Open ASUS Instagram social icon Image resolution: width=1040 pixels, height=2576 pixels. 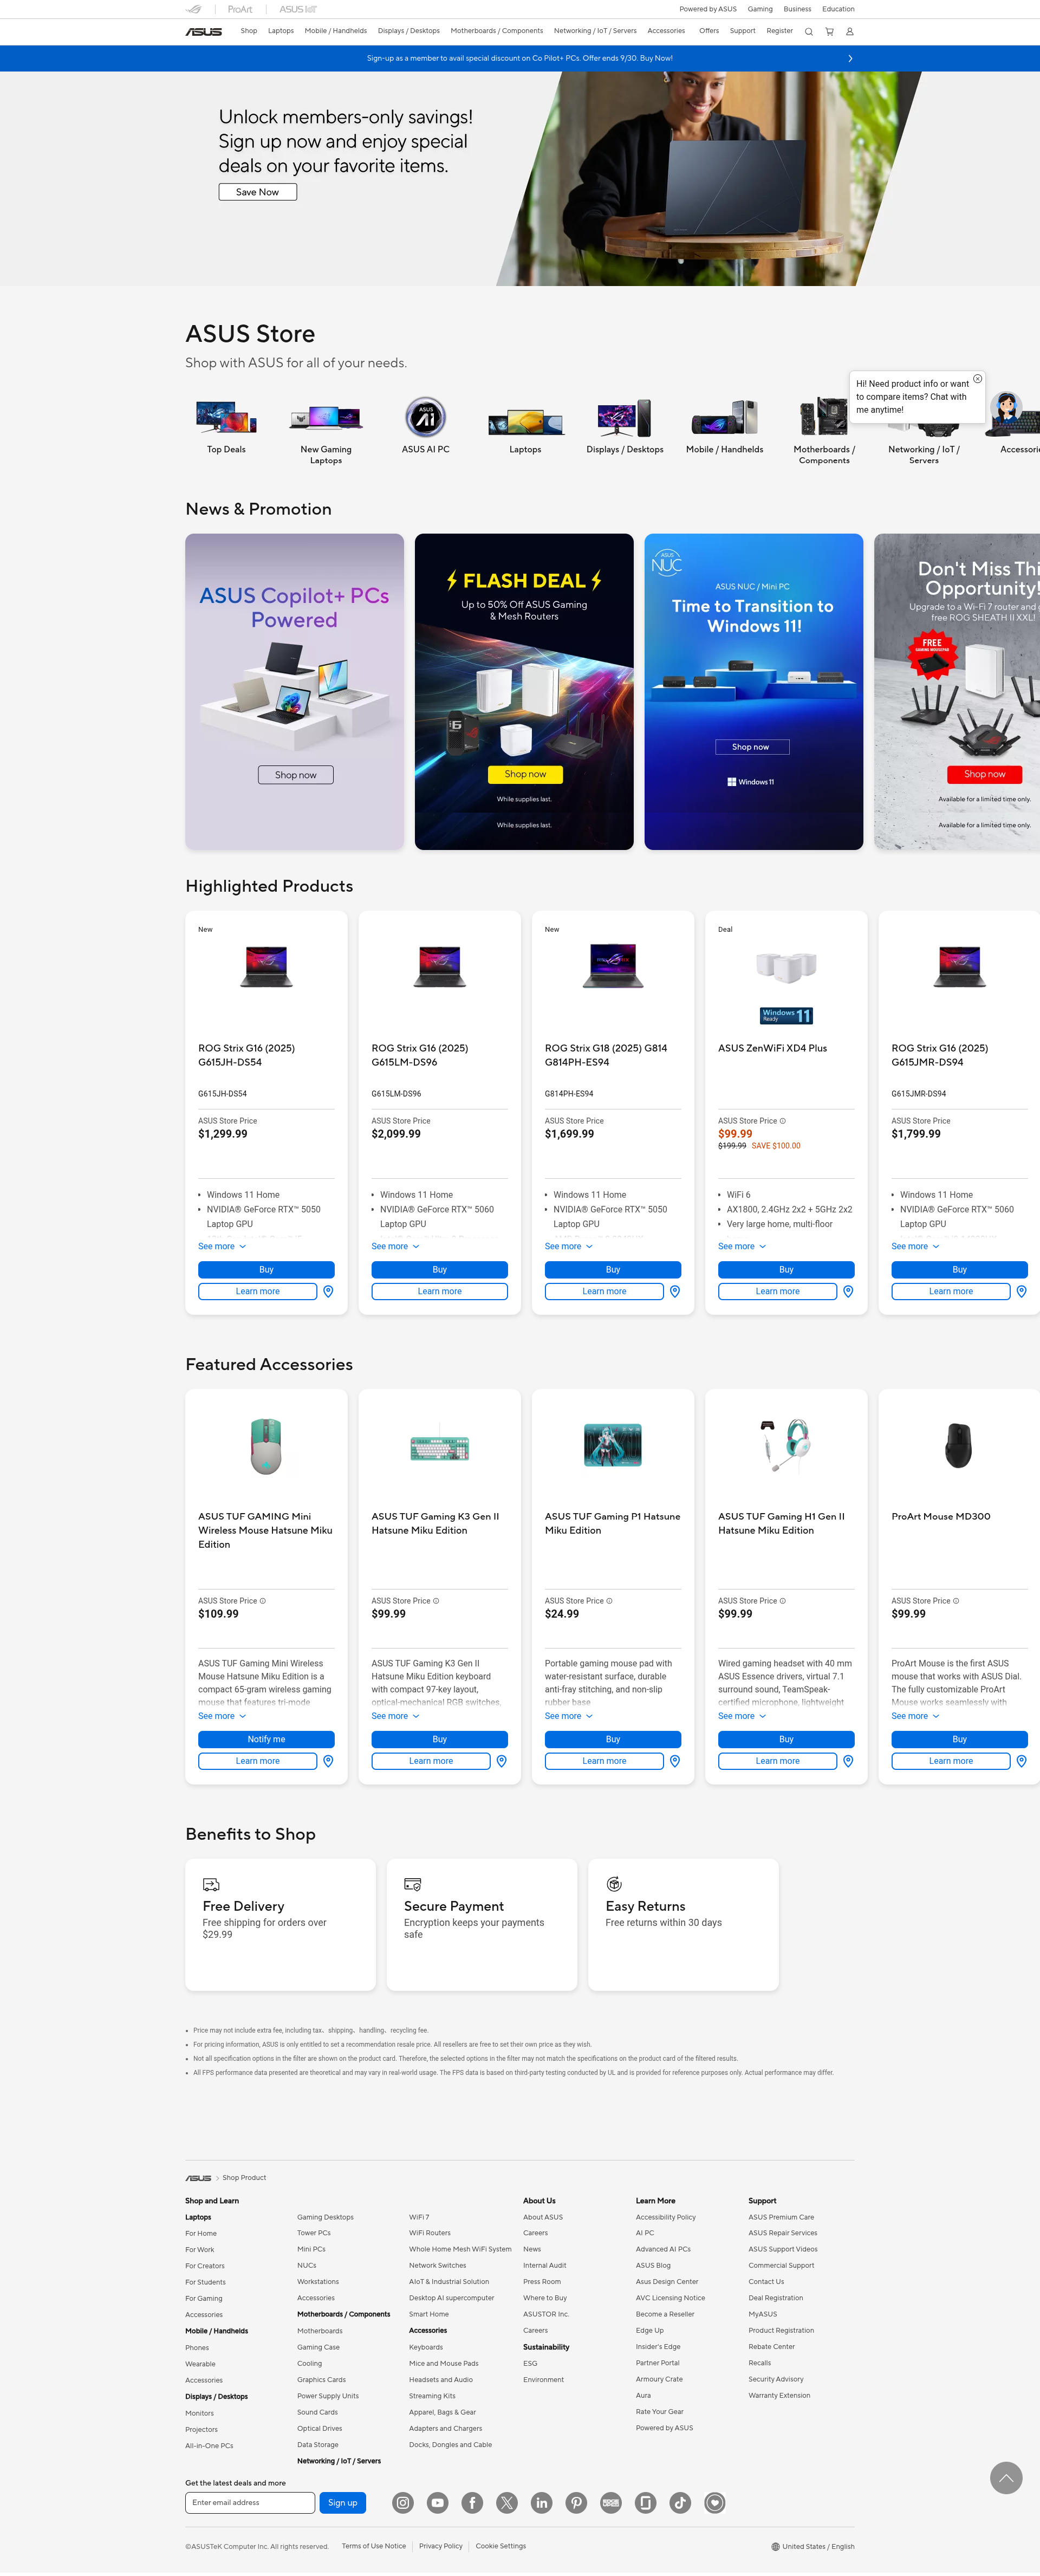pyautogui.click(x=403, y=2503)
